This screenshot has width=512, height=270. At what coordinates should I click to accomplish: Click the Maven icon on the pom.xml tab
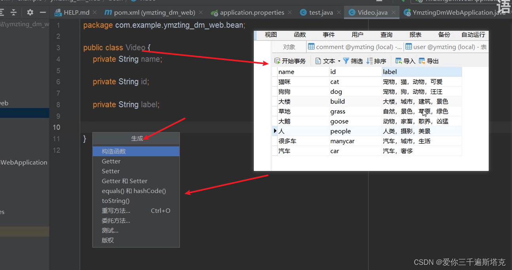click(x=108, y=12)
